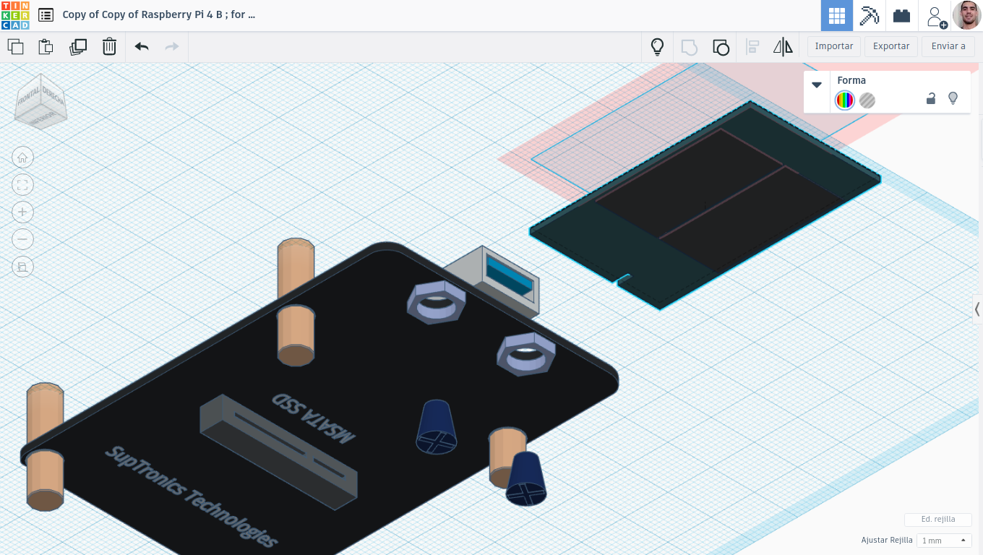Click the Ungroup shapes icon

pos(721,47)
